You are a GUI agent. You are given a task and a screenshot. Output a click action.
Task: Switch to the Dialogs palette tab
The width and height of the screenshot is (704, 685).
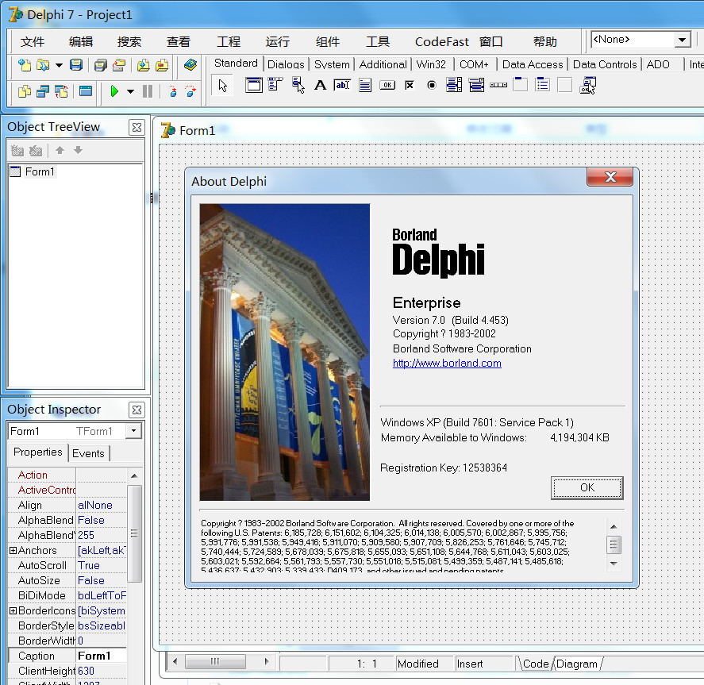tap(286, 64)
